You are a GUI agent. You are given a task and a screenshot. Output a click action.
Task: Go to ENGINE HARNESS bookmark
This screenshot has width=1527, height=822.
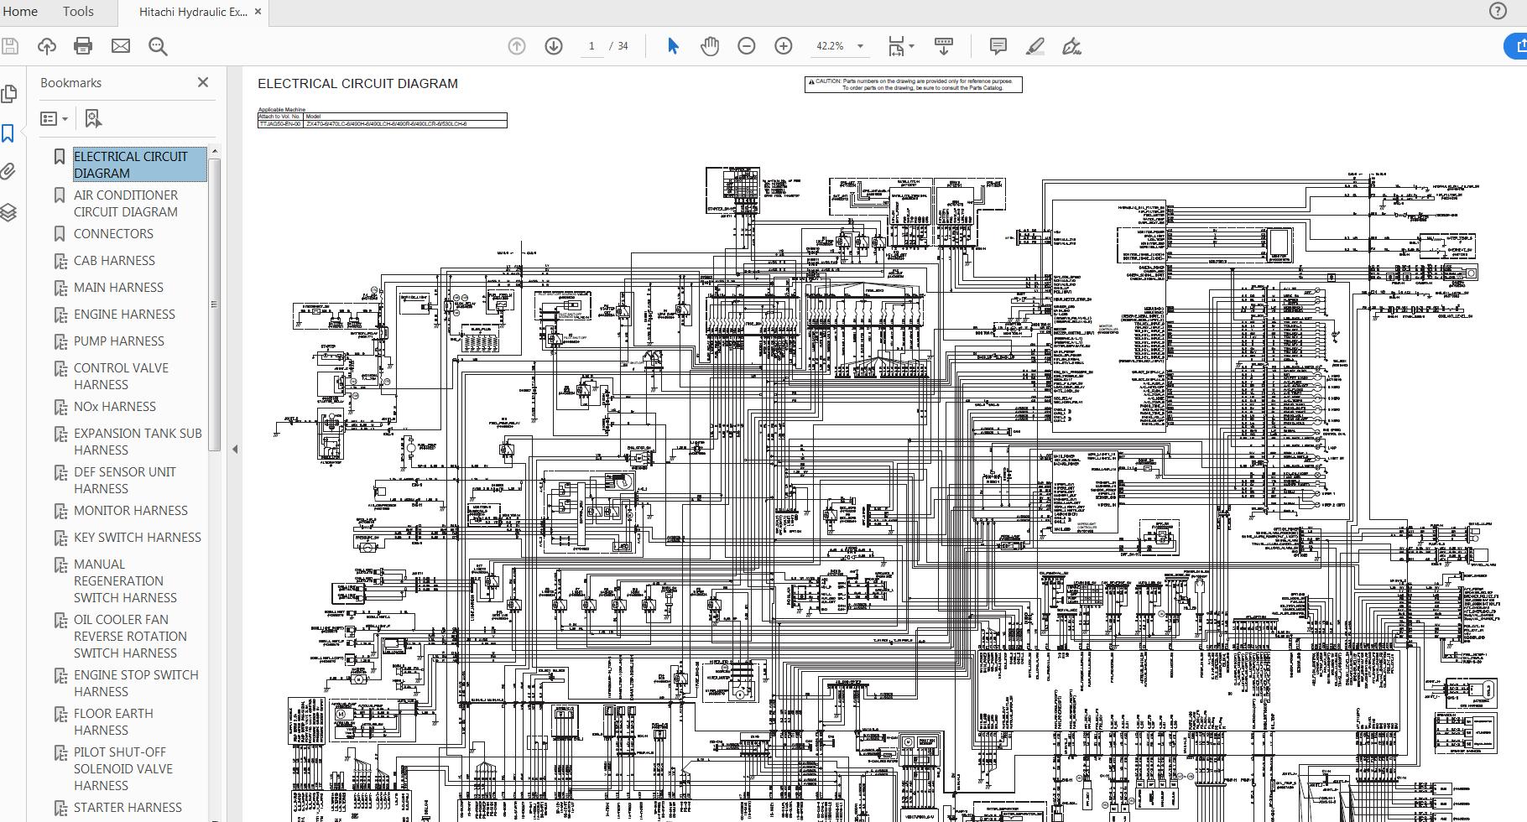(124, 315)
